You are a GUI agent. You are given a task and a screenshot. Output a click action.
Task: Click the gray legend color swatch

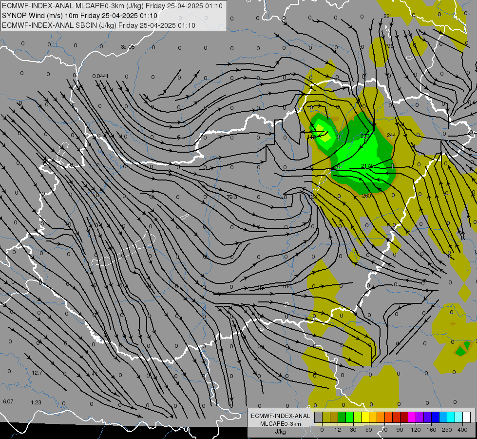pyautogui.click(x=319, y=417)
